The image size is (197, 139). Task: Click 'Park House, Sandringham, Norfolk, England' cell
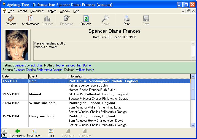pyautogui.click(x=129, y=81)
